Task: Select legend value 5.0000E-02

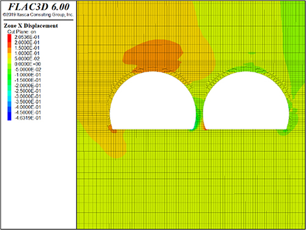Action: [27, 59]
